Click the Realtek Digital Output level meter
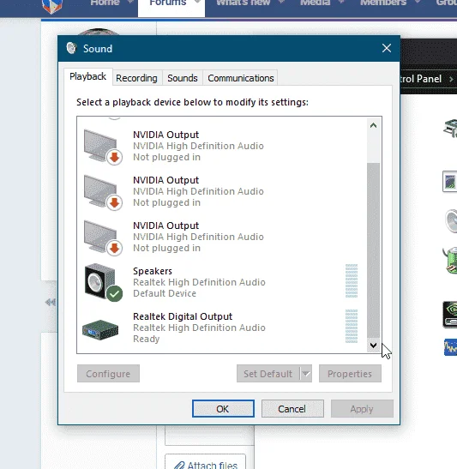This screenshot has height=469, width=457. tap(352, 327)
